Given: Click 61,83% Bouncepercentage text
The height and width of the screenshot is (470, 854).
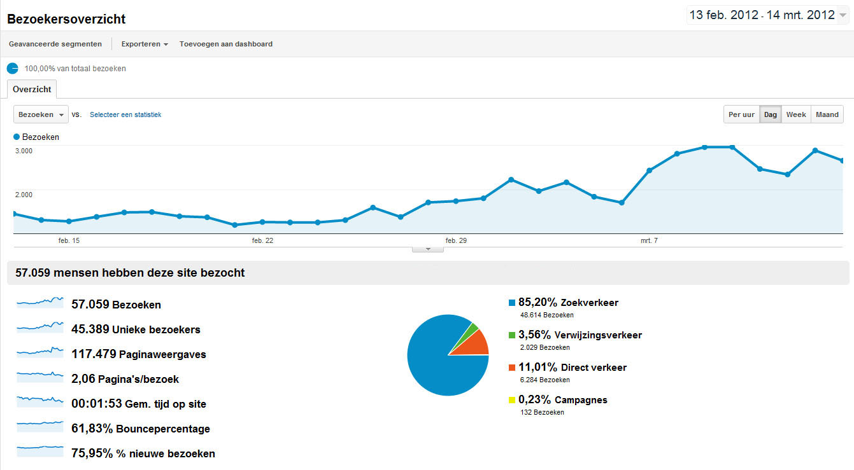Looking at the screenshot, I should point(141,429).
